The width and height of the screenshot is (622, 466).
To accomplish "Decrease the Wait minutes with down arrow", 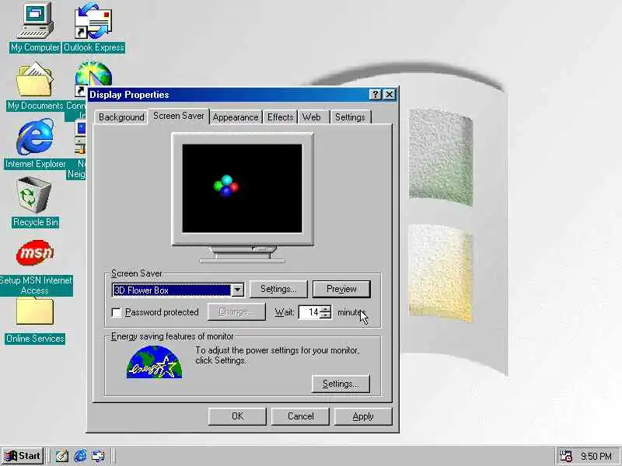I will pos(325,315).
